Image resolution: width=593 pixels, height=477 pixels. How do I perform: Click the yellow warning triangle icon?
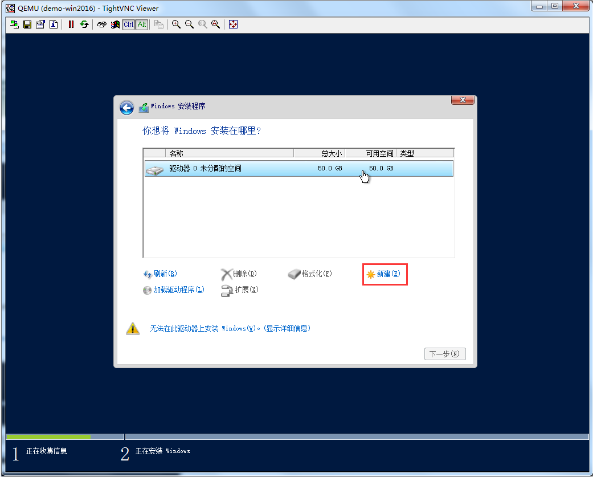[x=133, y=328]
